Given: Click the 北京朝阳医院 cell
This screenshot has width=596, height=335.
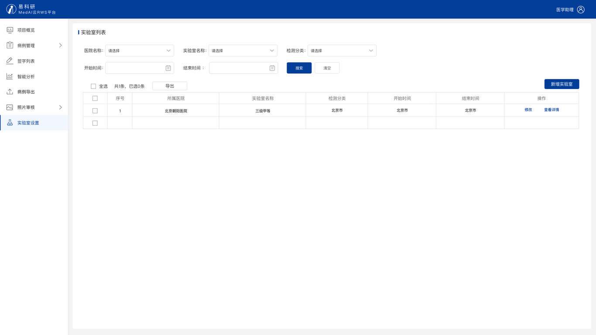Looking at the screenshot, I should [x=176, y=111].
